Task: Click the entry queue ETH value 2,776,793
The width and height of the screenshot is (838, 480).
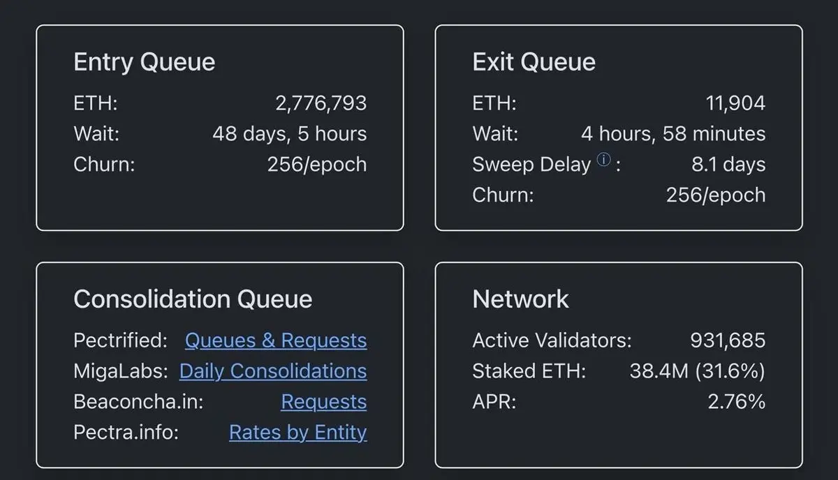Action: pos(321,103)
